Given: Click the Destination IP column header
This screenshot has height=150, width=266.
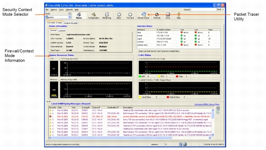Looking at the screenshot, I should (x=114, y=107).
